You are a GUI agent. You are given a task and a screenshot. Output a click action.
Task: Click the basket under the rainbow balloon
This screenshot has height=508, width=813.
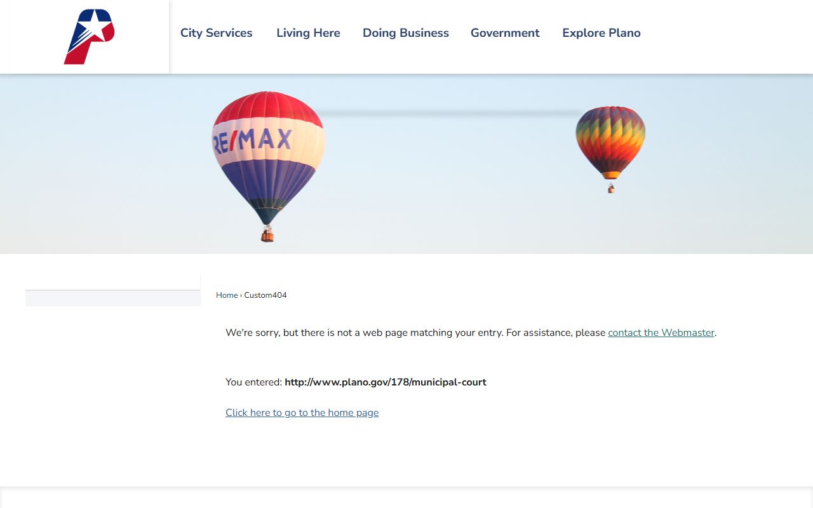coord(611,189)
